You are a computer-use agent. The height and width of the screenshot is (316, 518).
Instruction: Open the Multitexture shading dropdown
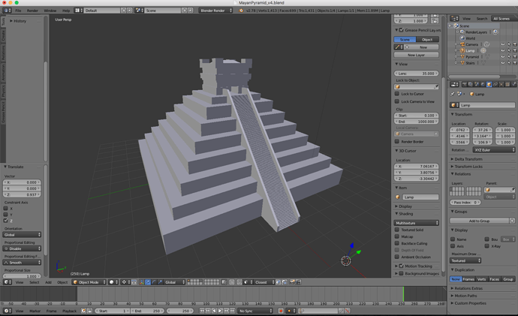click(x=416, y=223)
